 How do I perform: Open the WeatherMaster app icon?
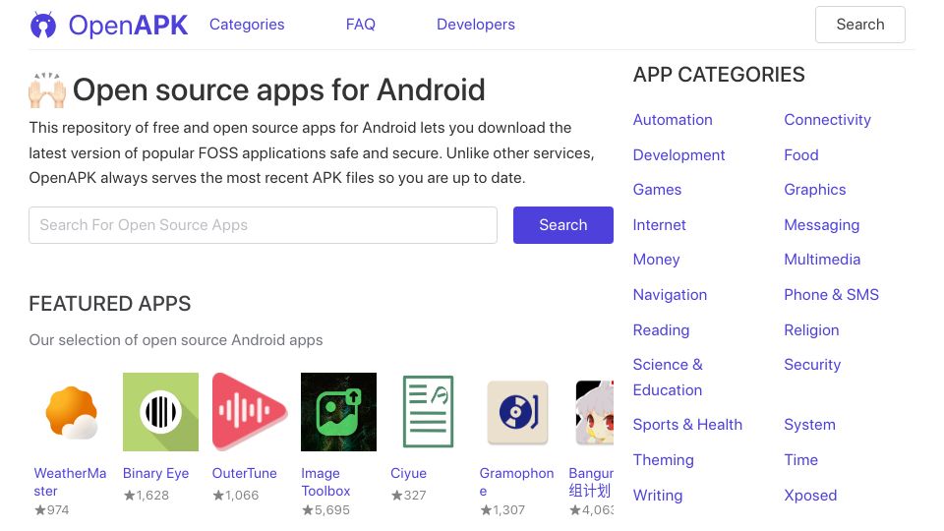tap(72, 412)
